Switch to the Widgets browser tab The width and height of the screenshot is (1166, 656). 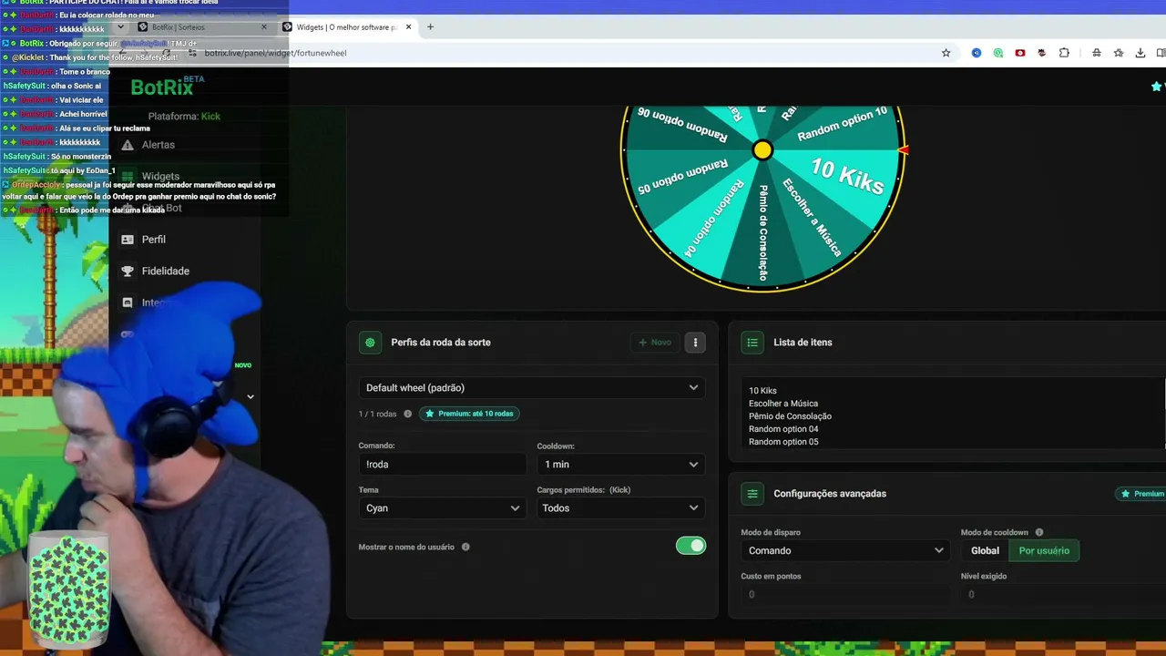click(347, 27)
